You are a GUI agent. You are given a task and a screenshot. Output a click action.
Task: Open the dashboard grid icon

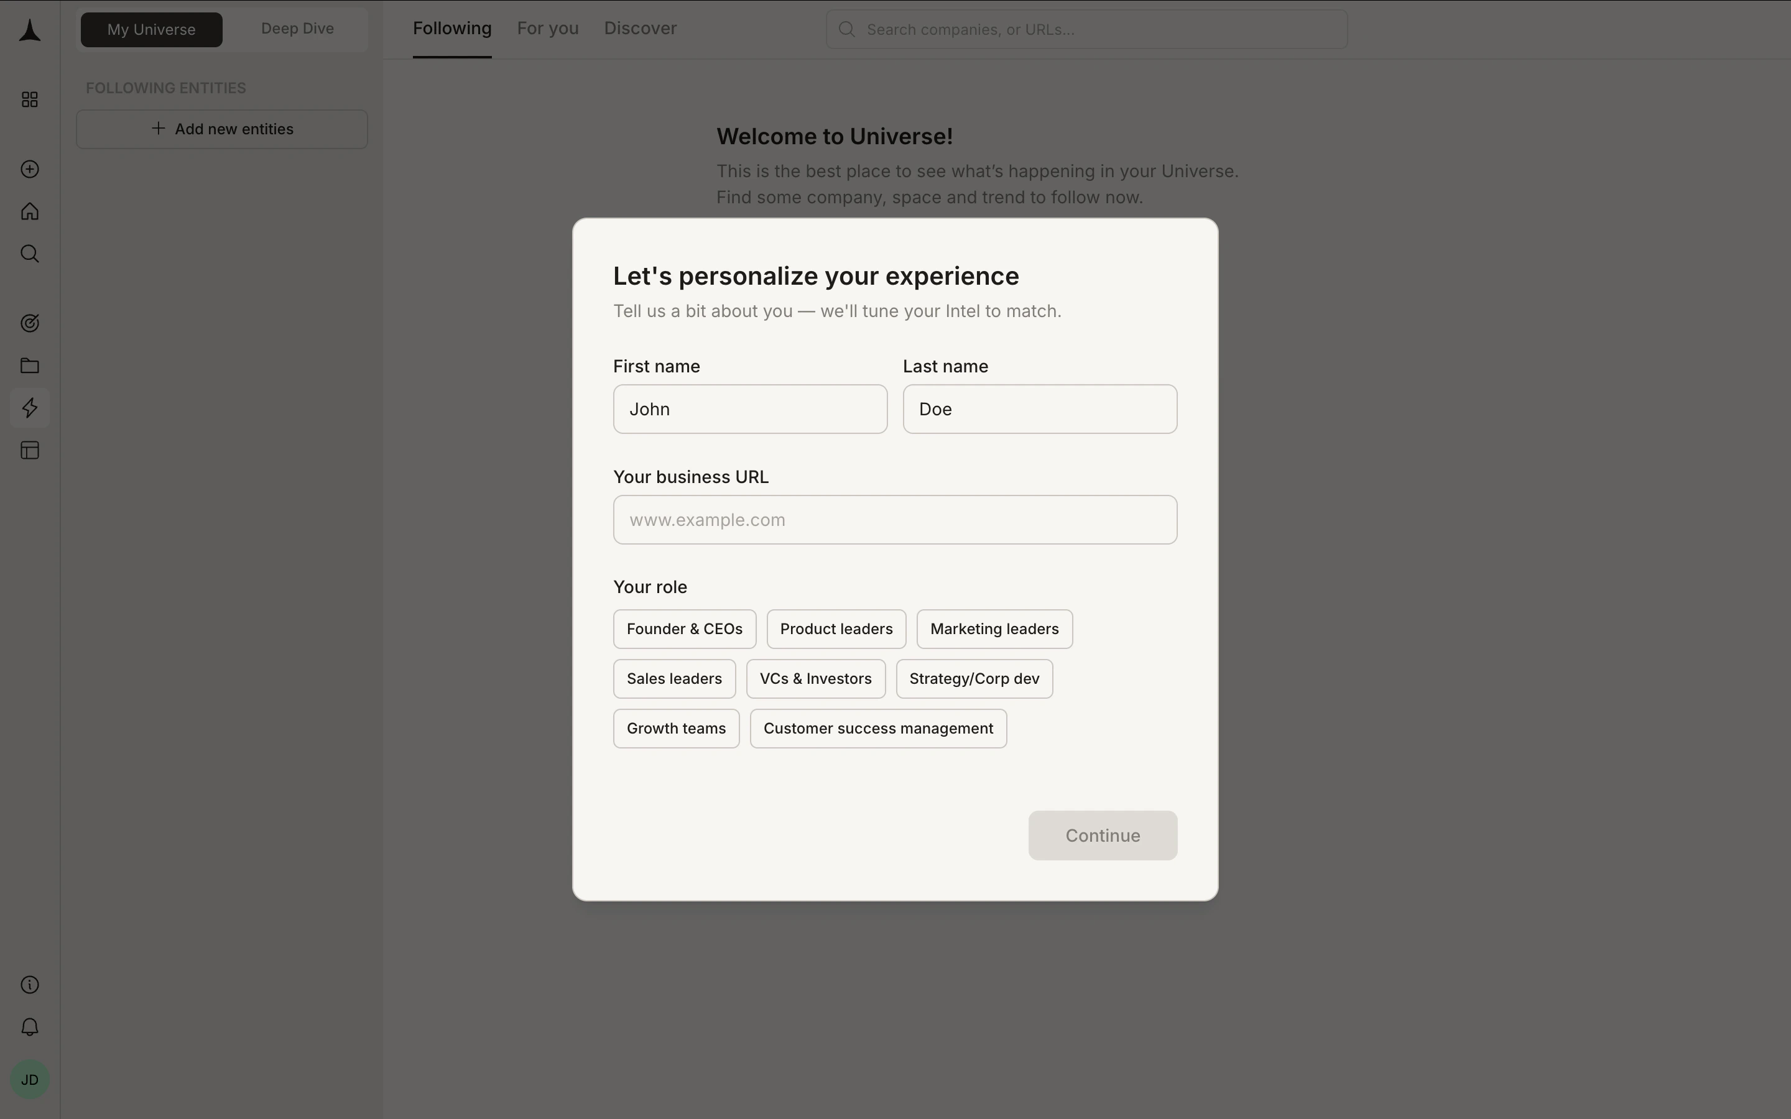click(x=30, y=99)
